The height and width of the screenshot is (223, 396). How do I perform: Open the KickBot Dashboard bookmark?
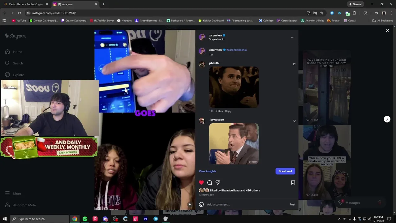tap(211, 21)
